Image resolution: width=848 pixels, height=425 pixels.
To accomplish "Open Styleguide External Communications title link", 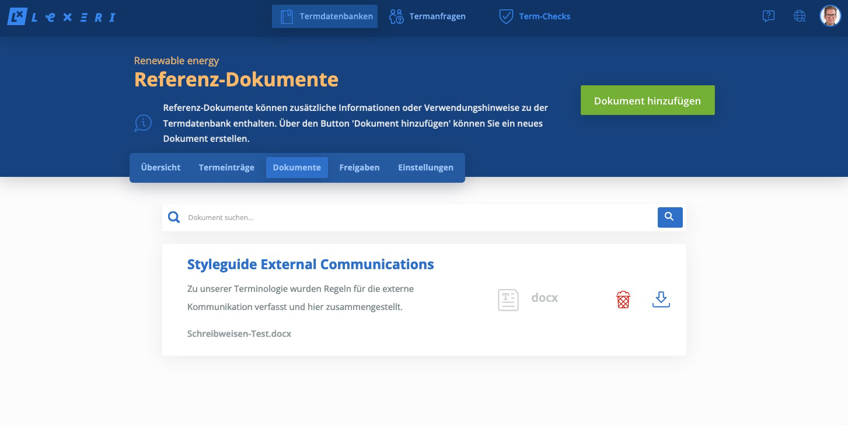I will [x=310, y=264].
